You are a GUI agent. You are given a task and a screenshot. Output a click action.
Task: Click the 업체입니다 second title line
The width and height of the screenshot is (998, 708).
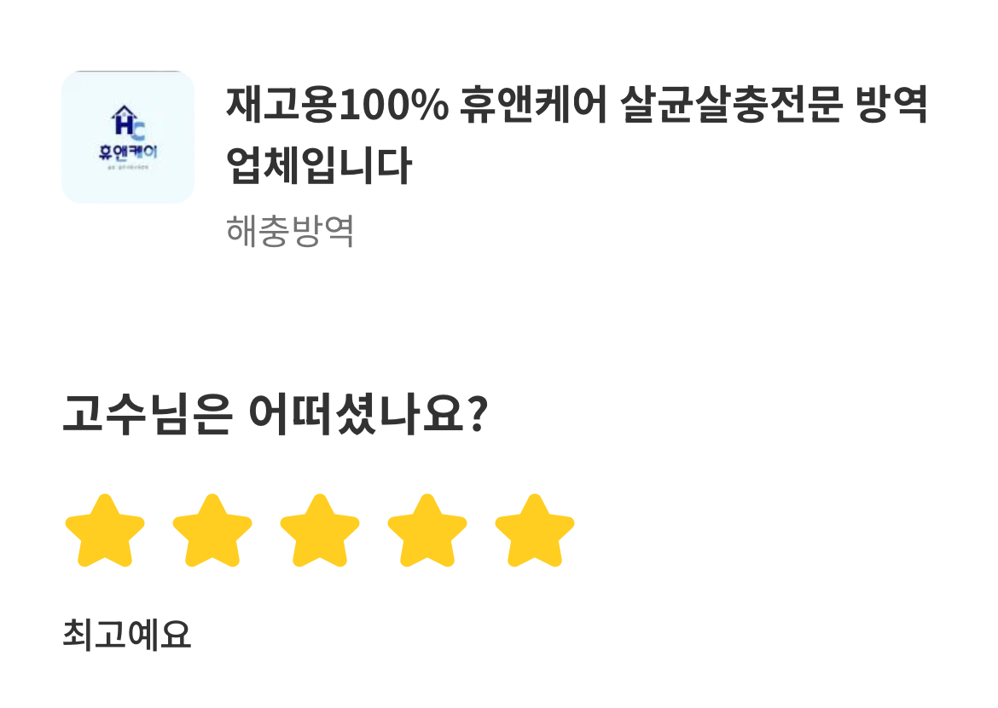[319, 166]
